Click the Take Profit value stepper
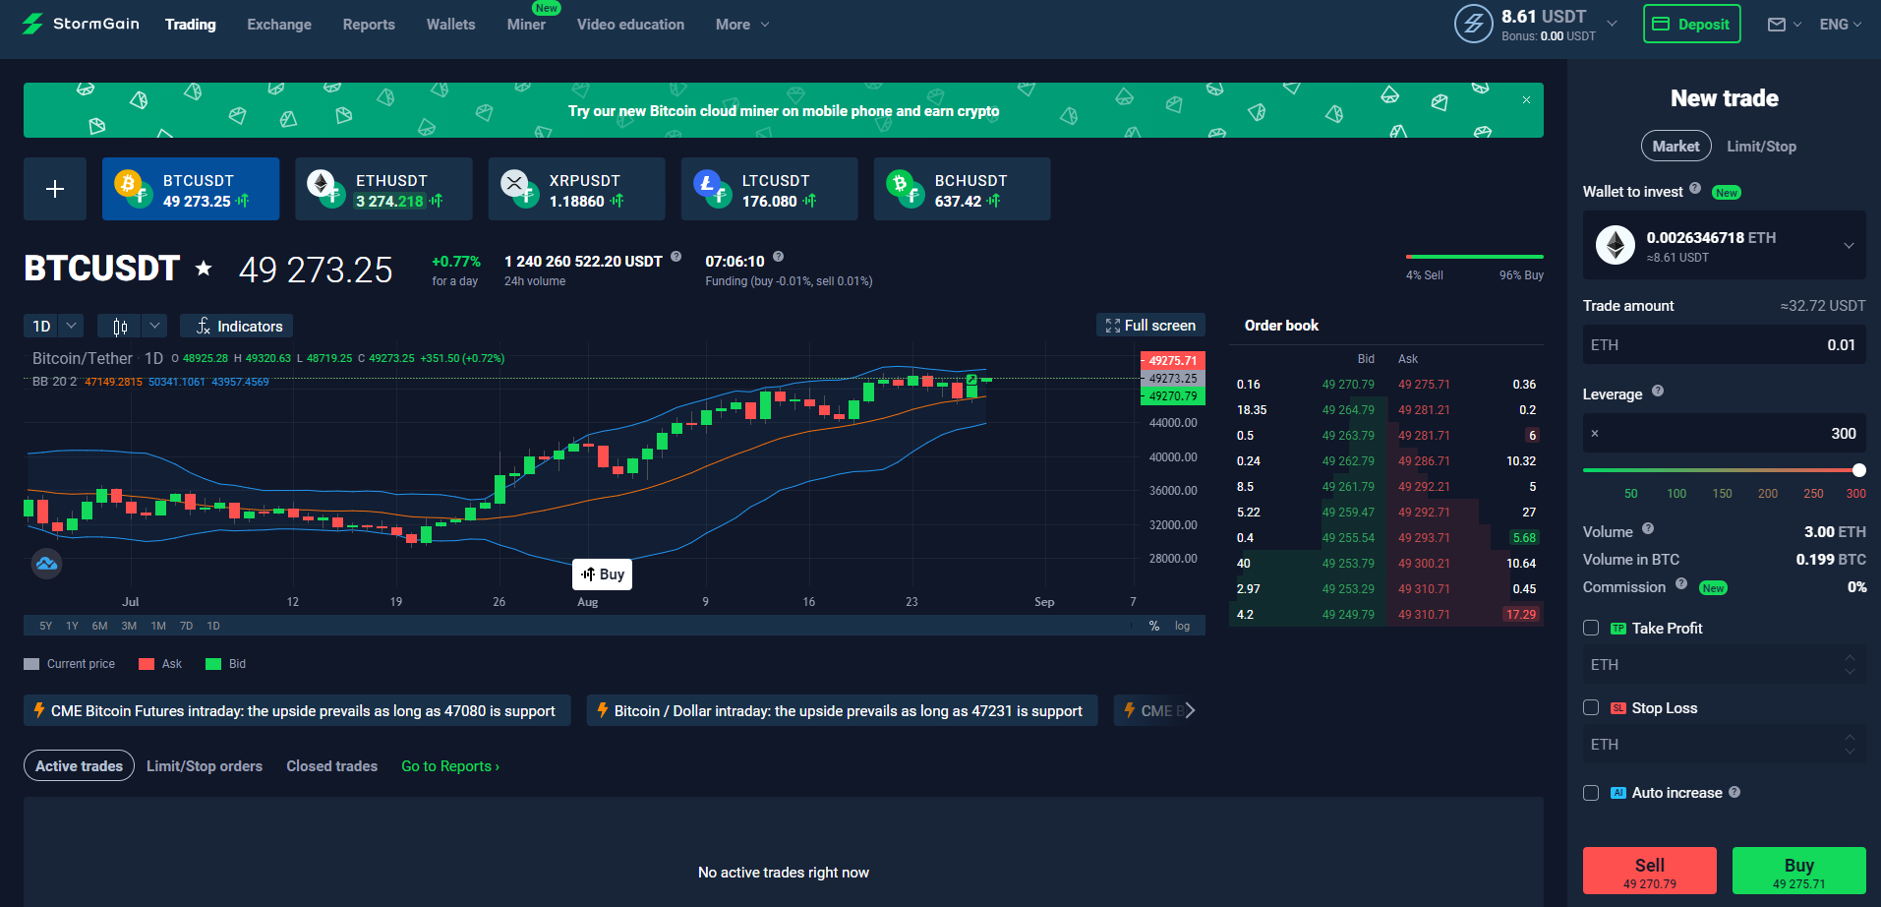Image resolution: width=1881 pixels, height=907 pixels. [1850, 665]
